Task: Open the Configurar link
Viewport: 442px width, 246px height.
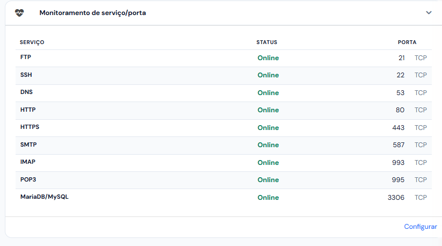Action: coord(421,227)
